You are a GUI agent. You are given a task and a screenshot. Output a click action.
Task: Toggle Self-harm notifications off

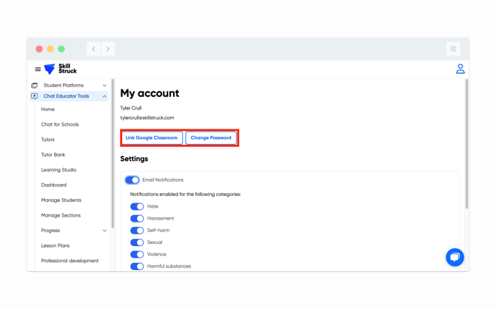[137, 231]
